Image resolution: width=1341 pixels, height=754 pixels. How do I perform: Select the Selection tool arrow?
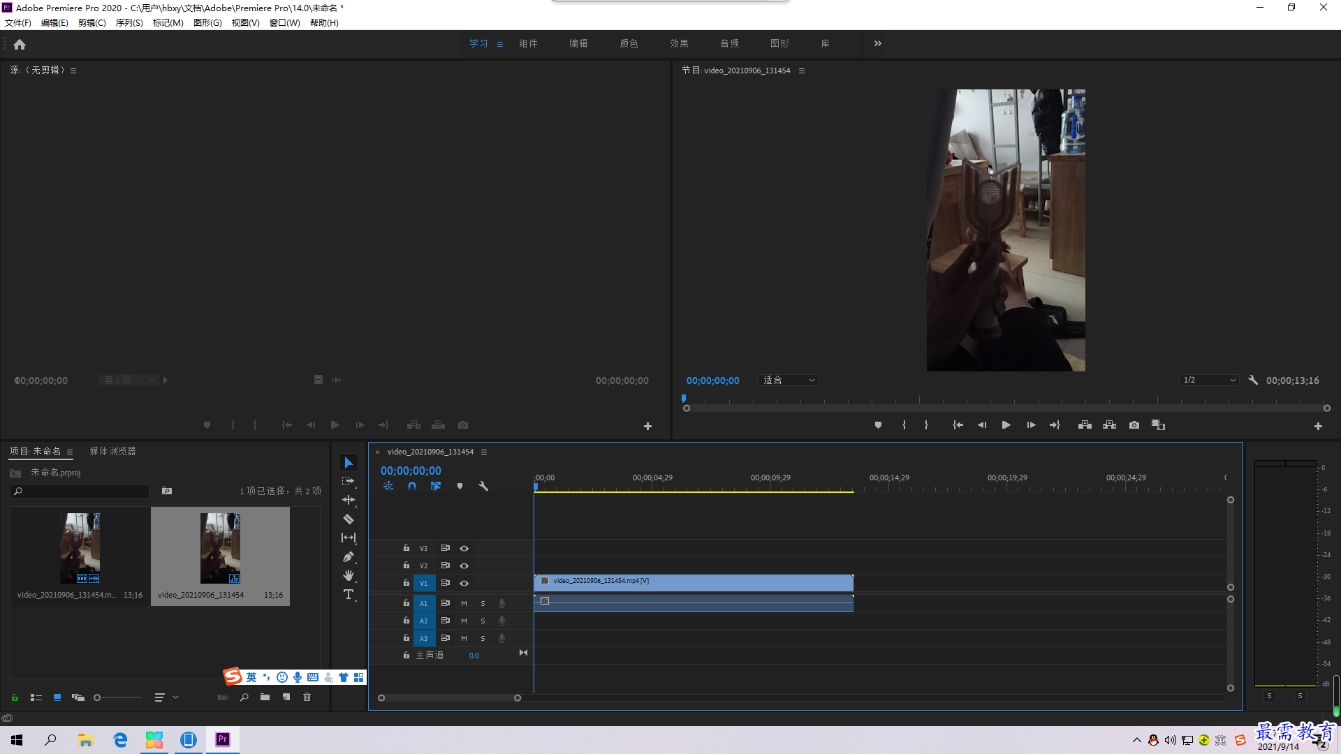click(349, 463)
